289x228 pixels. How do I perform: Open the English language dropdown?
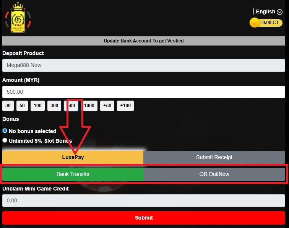coord(269,11)
